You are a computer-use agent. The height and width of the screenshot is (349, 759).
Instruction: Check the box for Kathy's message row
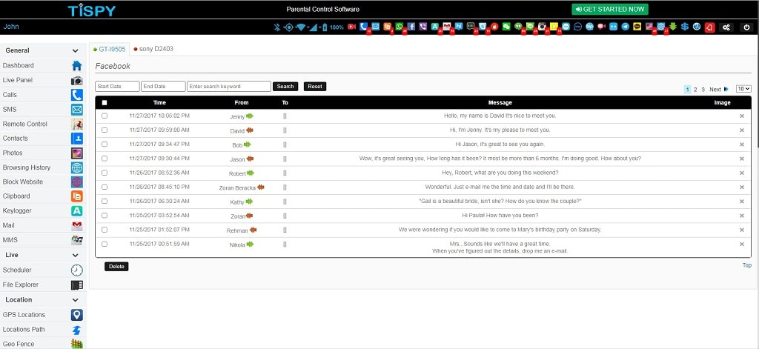pyautogui.click(x=105, y=202)
